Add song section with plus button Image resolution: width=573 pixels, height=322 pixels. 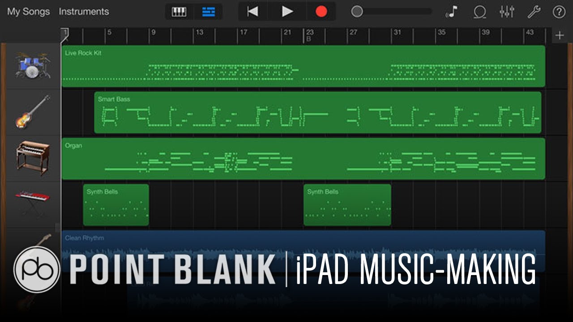[560, 36]
